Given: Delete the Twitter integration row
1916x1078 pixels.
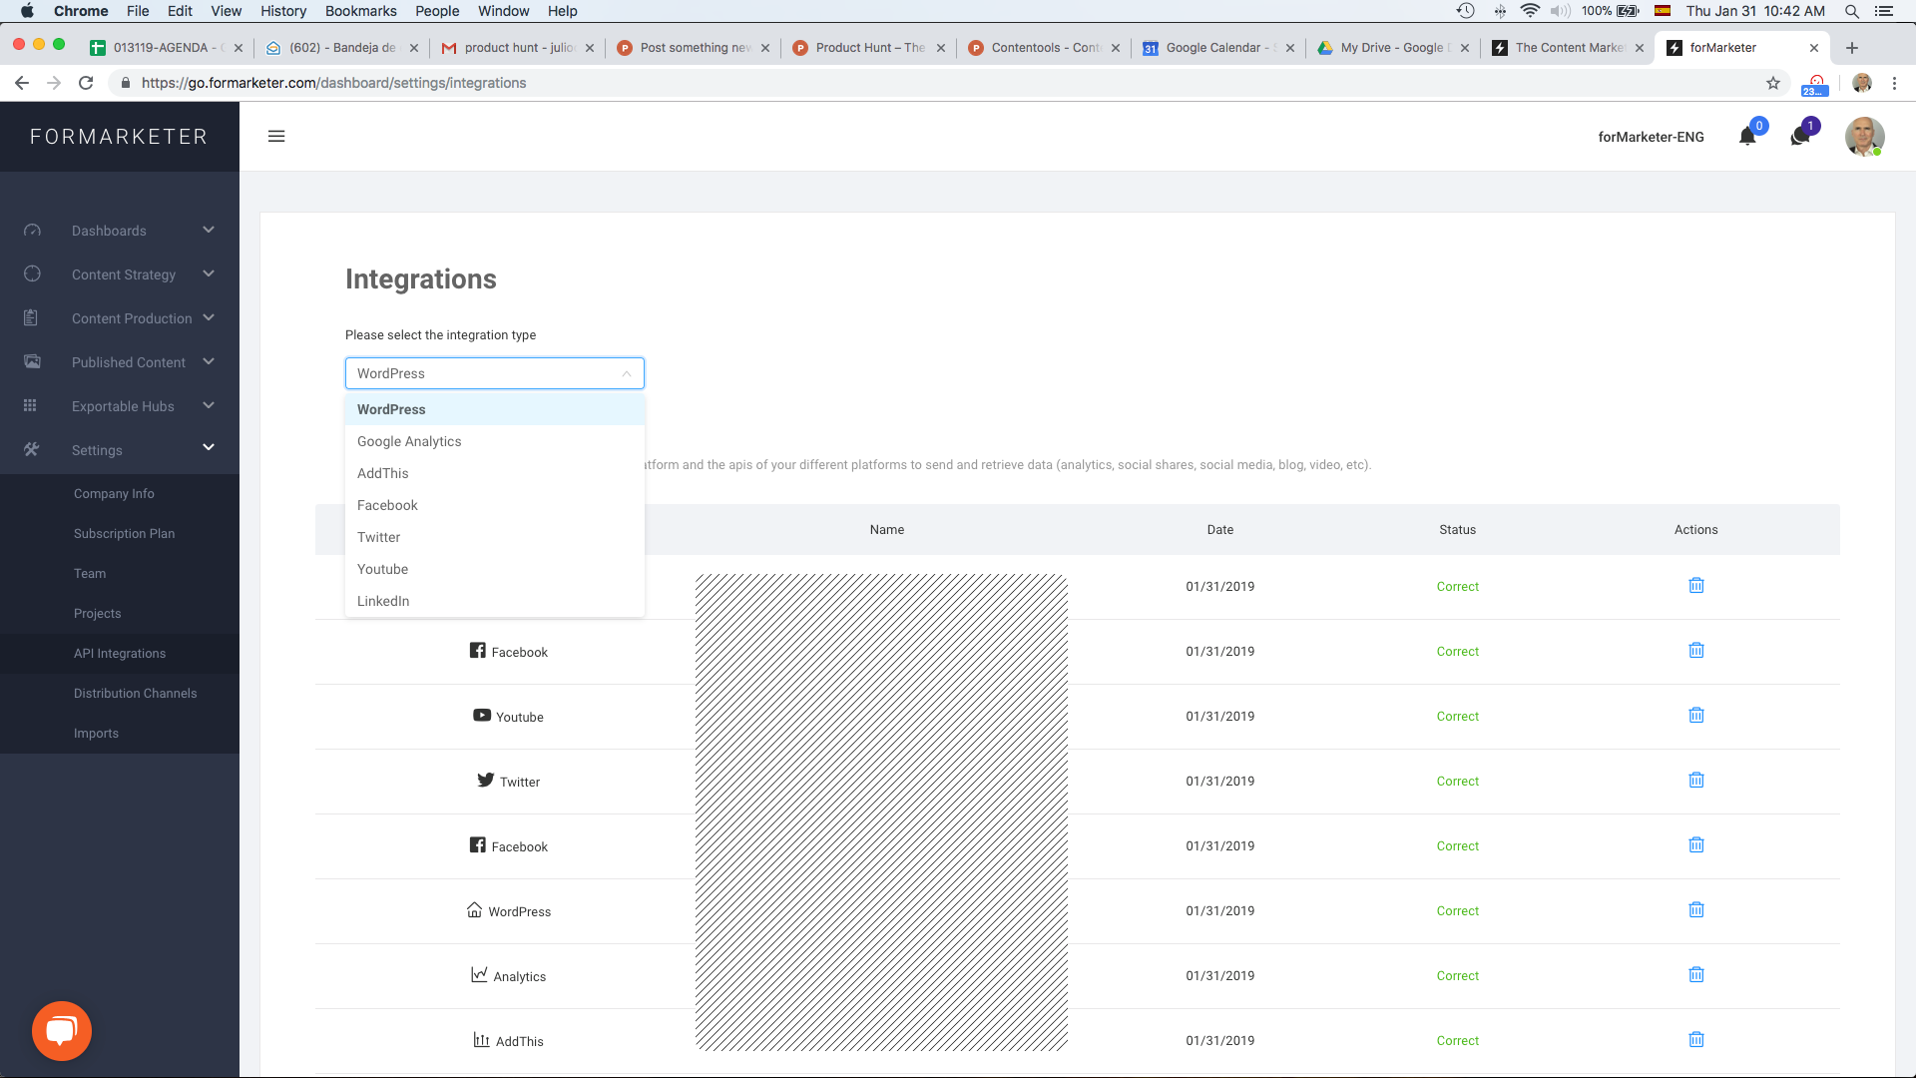Looking at the screenshot, I should (1695, 781).
